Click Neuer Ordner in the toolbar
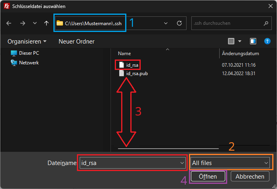277x189 pixels. pyautogui.click(x=77, y=41)
